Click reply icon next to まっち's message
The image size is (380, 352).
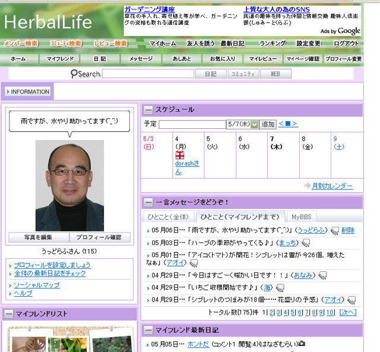[306, 243]
